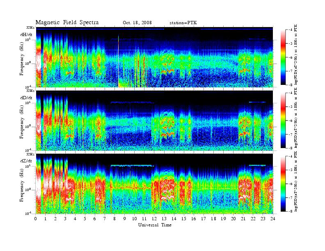Image resolution: width=325 pixels, height=251 pixels.
Task: Click the date "Oct. 18, 2008"
Action: 137,23
